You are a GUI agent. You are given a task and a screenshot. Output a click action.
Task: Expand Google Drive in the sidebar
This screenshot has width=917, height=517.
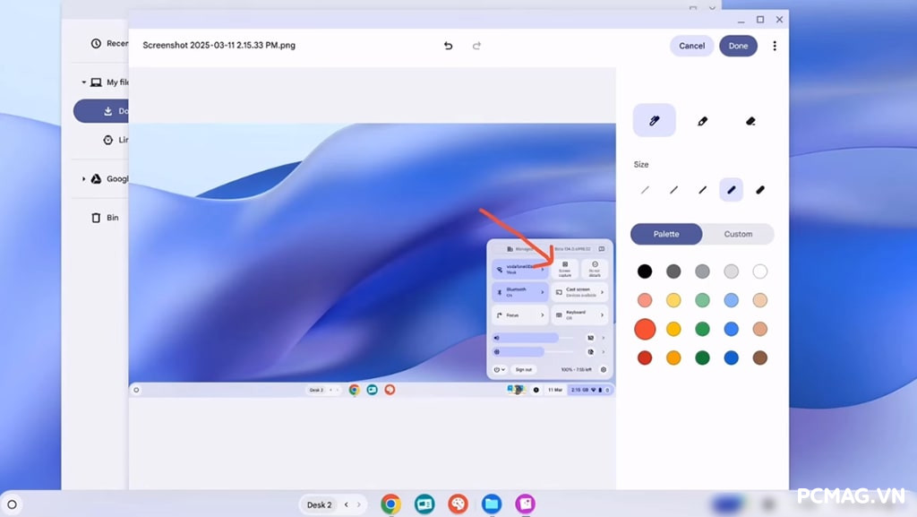click(85, 178)
